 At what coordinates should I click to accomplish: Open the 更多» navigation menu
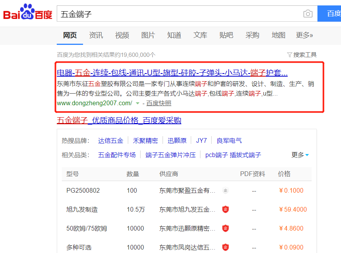[x=304, y=35]
